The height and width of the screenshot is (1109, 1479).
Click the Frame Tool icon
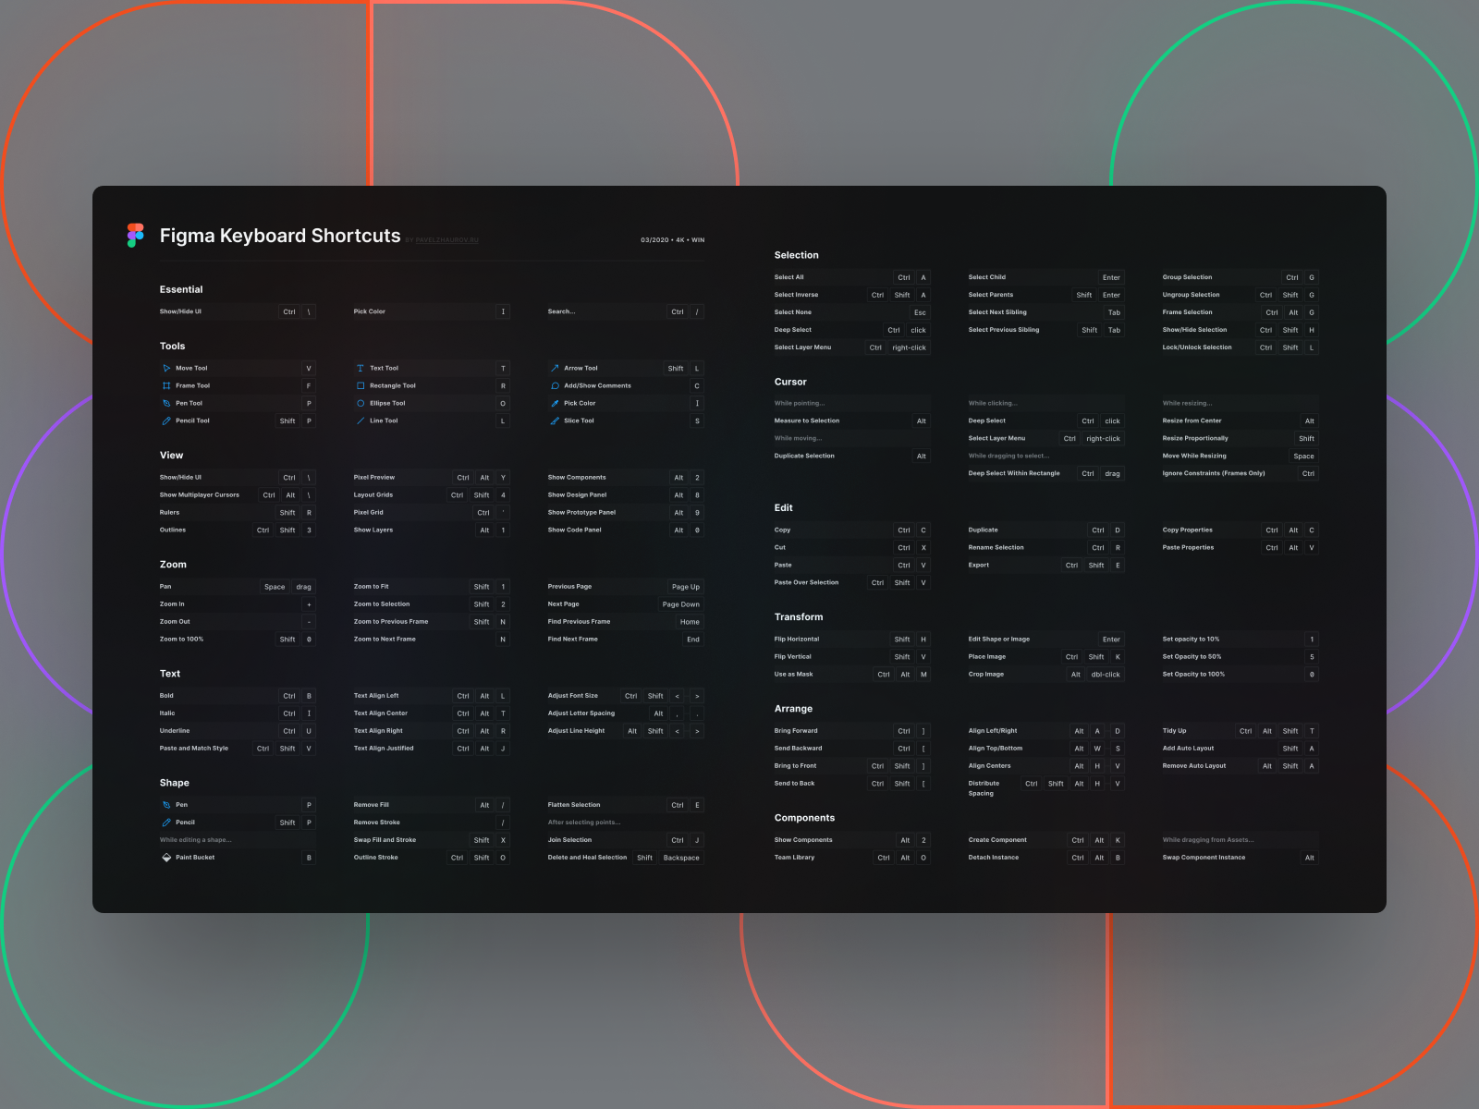pos(167,385)
